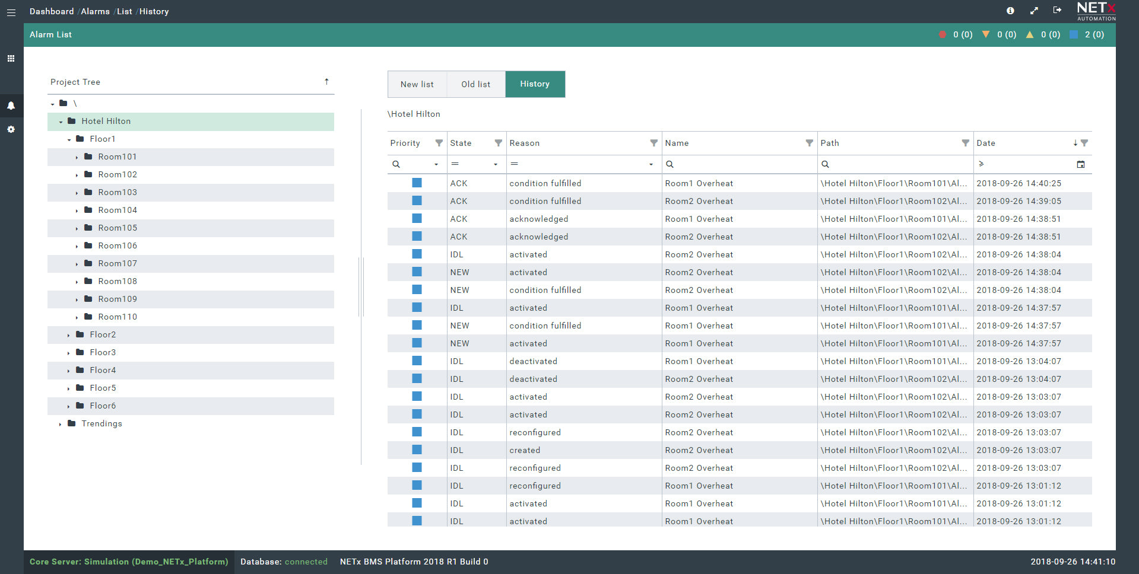Open the Reason filter operator dropdown
Screen dimensions: 1139x574
click(651, 164)
